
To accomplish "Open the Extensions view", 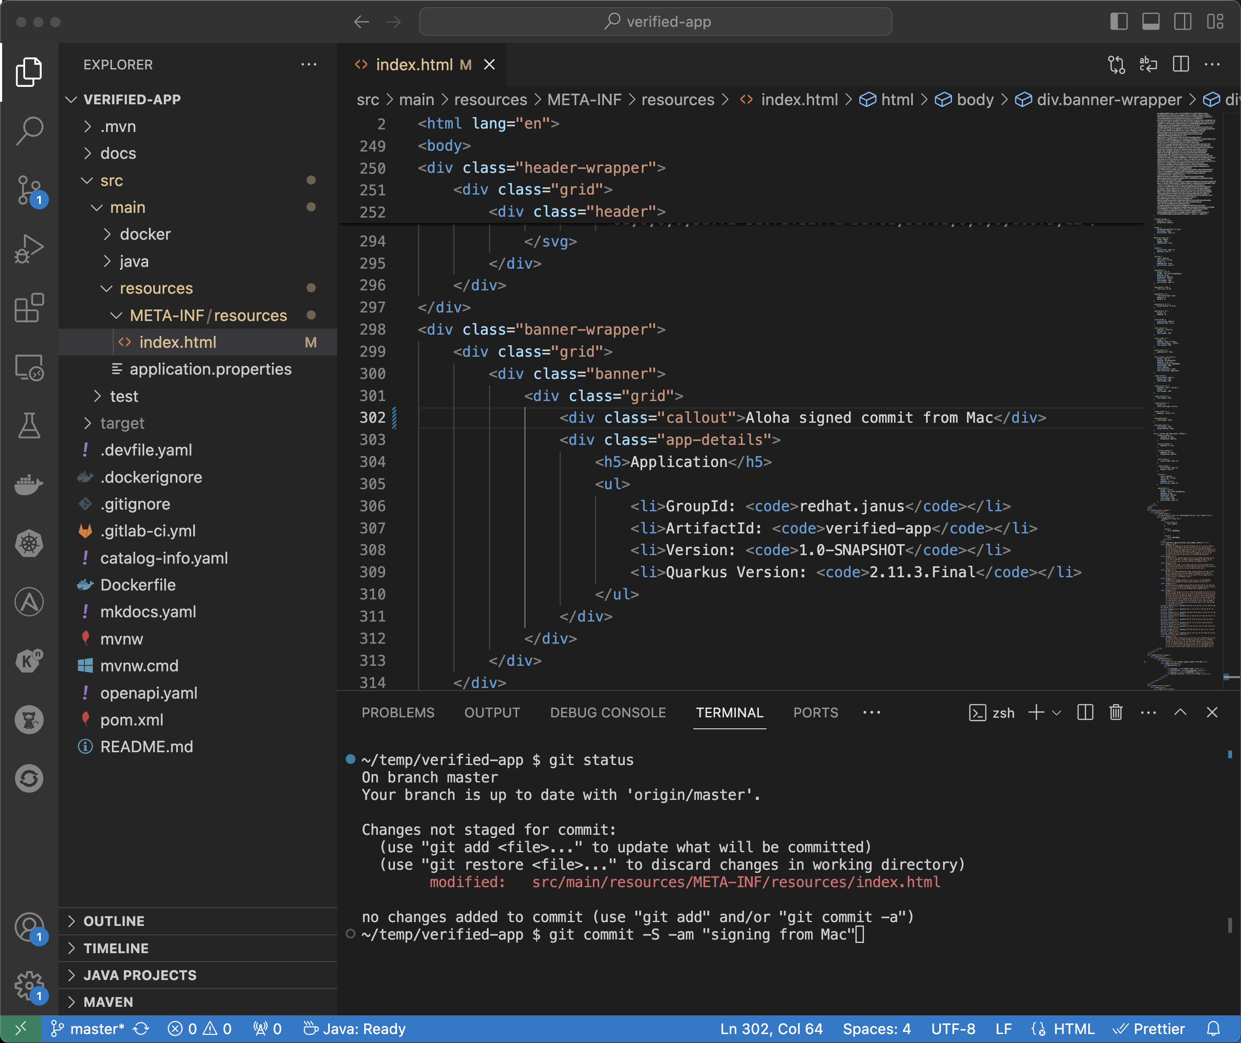I will 29,307.
